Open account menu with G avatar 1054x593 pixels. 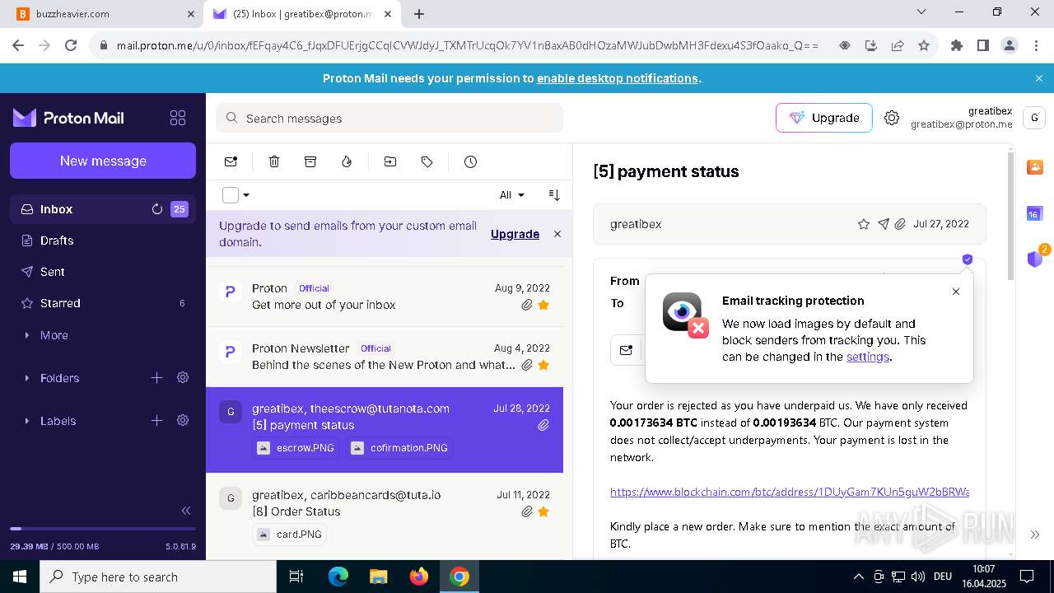click(x=1034, y=118)
